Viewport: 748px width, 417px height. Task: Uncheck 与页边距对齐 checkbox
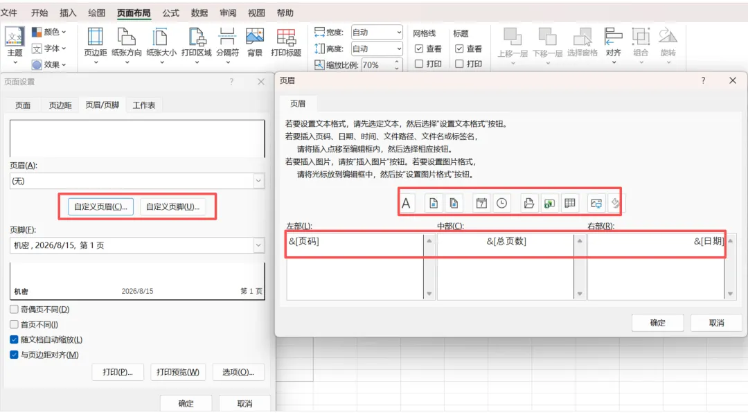pyautogui.click(x=15, y=355)
